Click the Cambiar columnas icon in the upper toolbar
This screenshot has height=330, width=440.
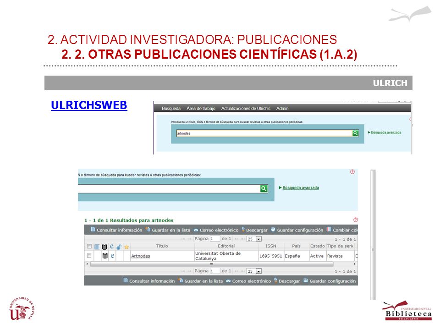[329, 230]
